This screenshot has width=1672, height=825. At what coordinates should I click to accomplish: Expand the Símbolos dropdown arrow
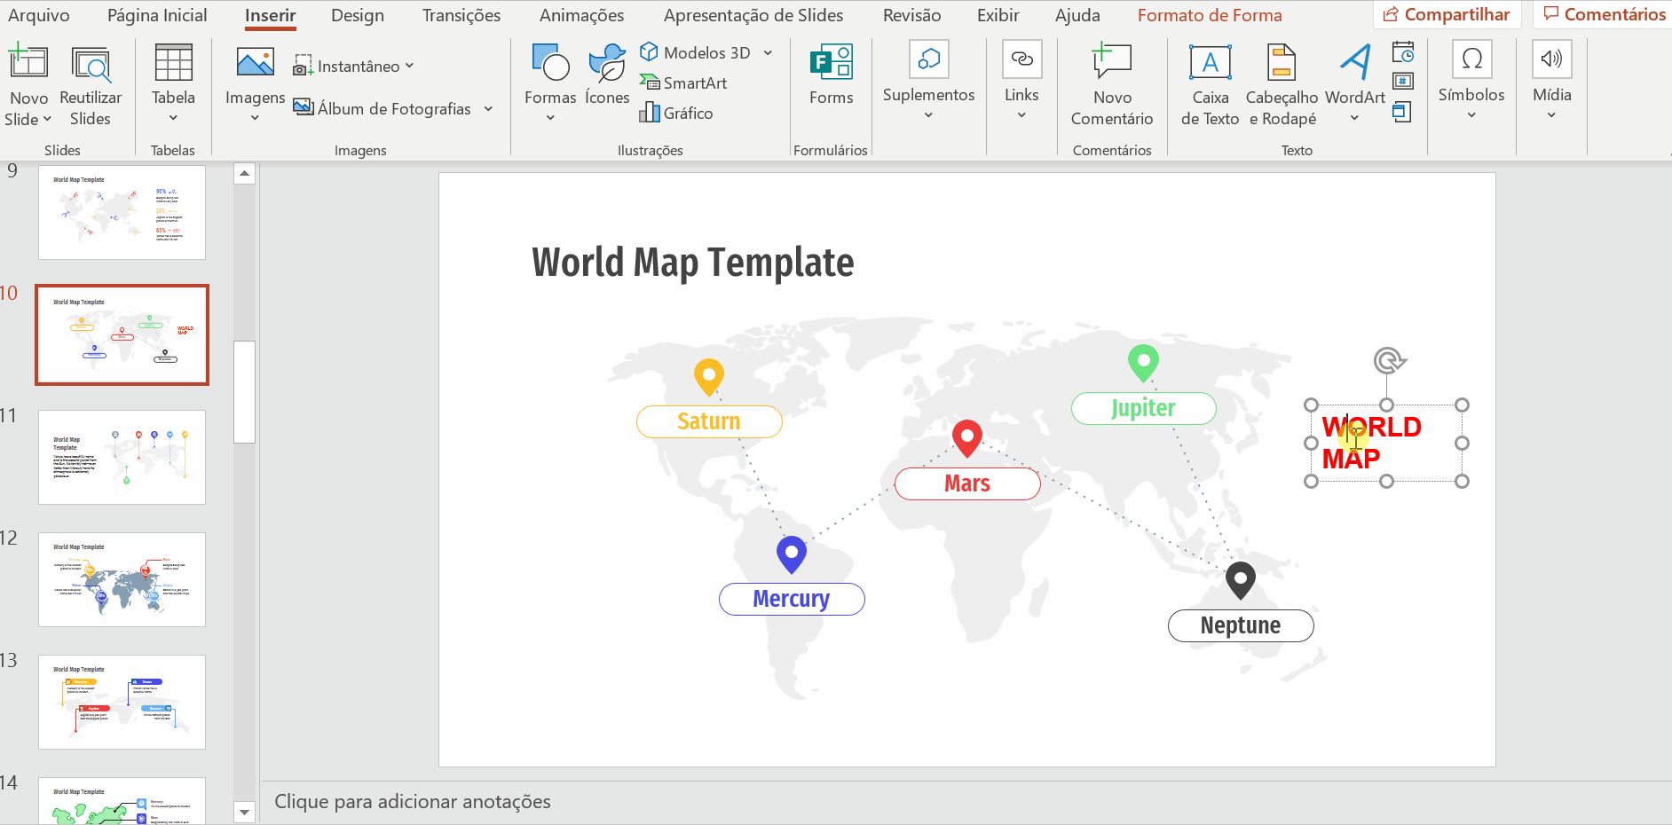[1471, 115]
